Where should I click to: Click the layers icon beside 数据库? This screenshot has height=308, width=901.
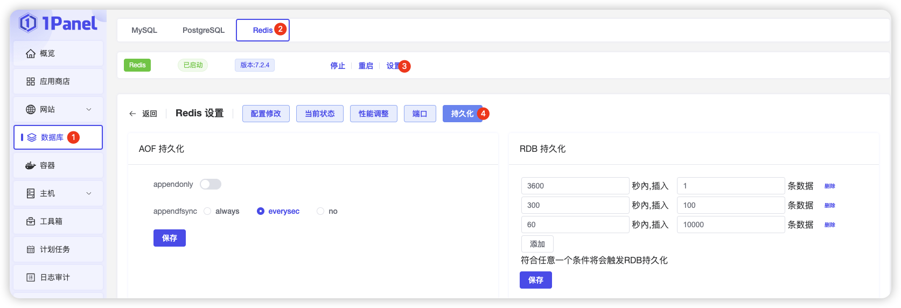32,137
